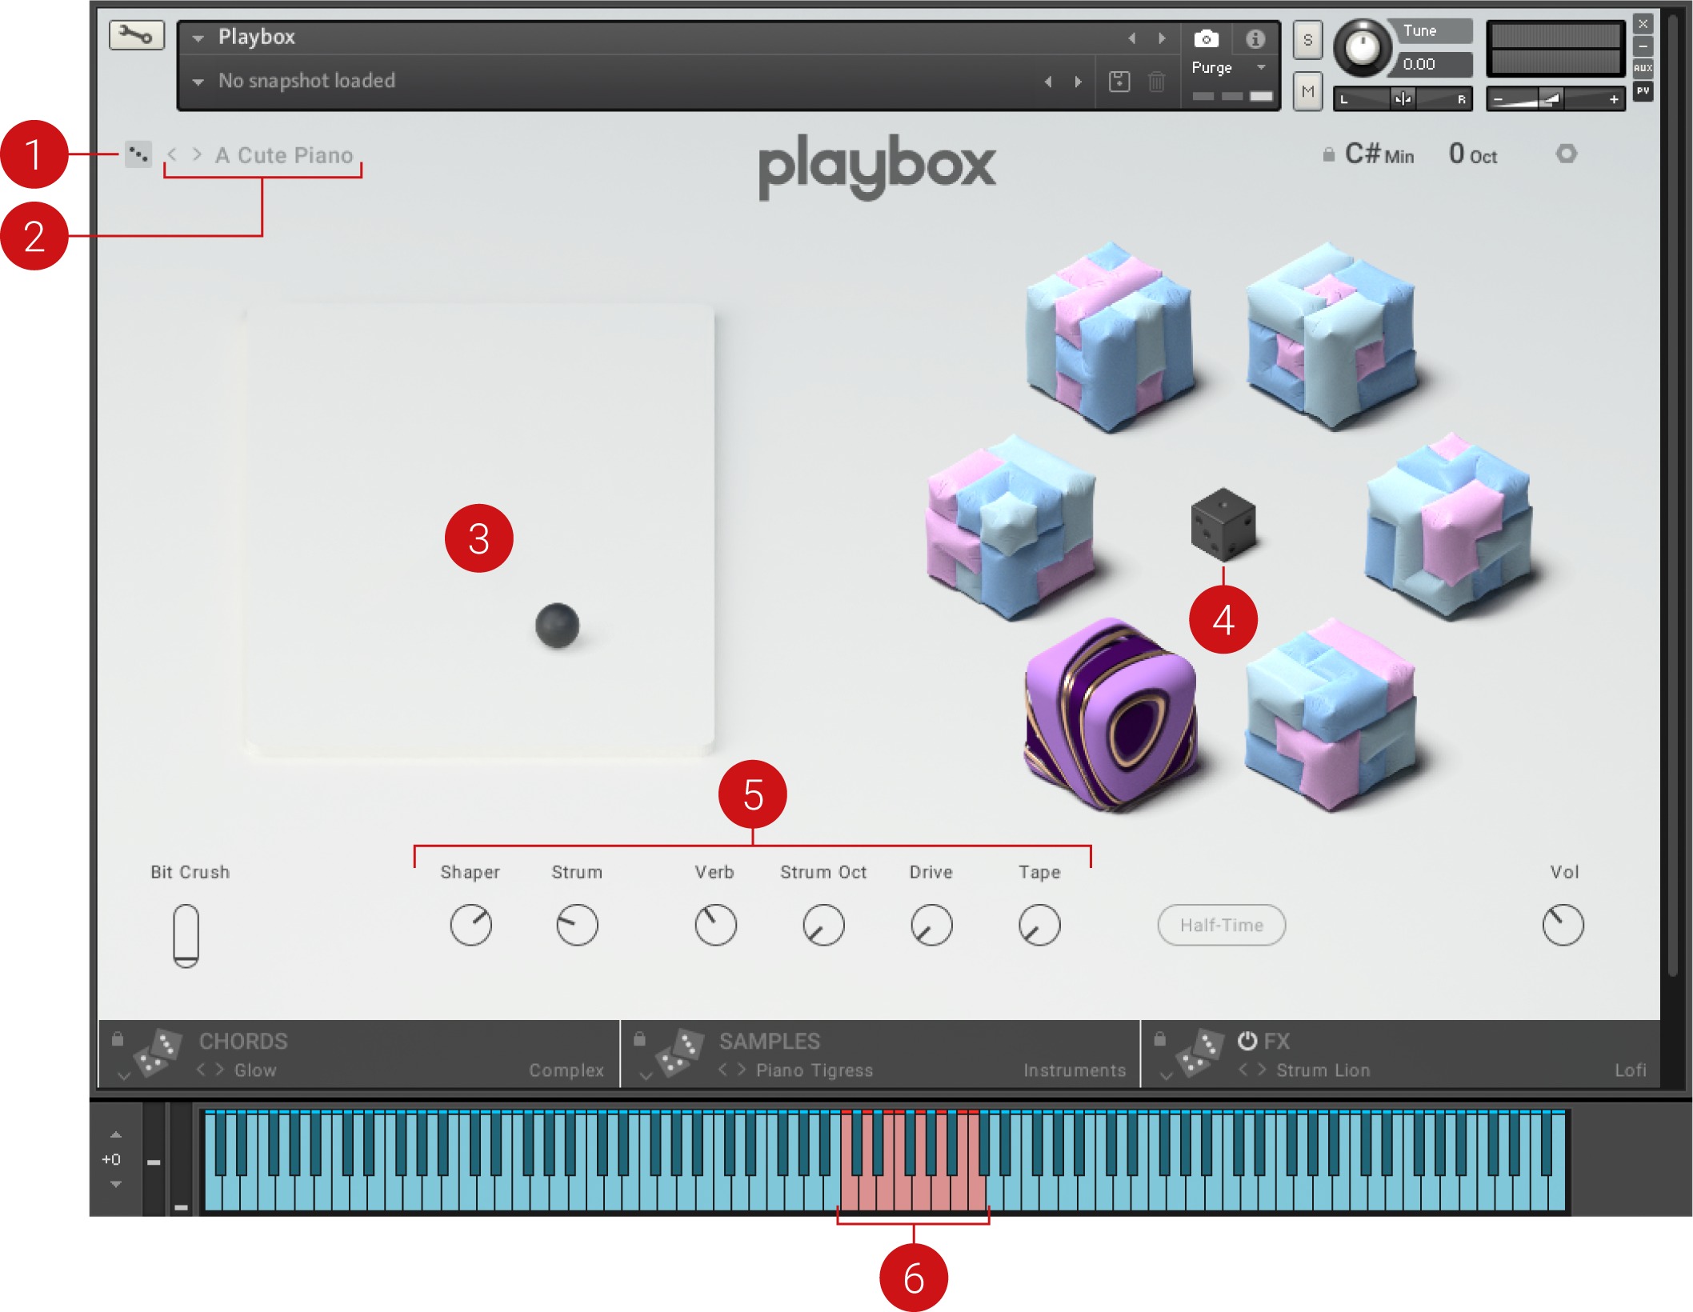Viewport: 1693px width, 1312px height.
Task: Click the camera snapshot icon
Action: (1206, 39)
